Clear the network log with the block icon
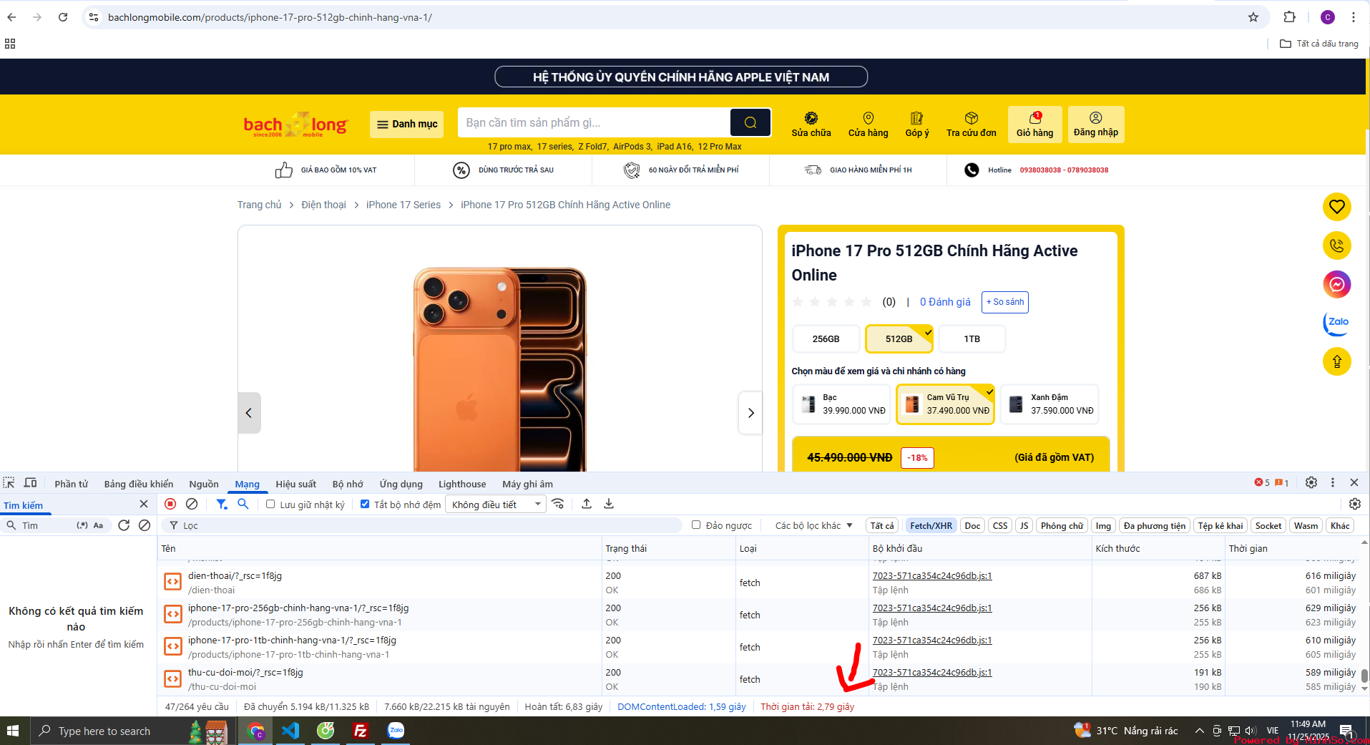Image resolution: width=1370 pixels, height=745 pixels. tap(192, 504)
